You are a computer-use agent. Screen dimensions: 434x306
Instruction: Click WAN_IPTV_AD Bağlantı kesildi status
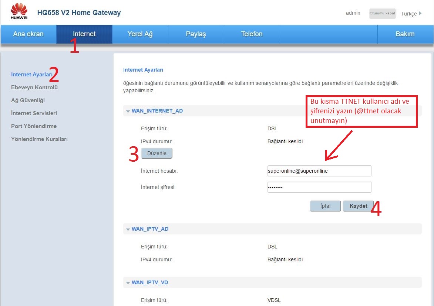coord(285,259)
